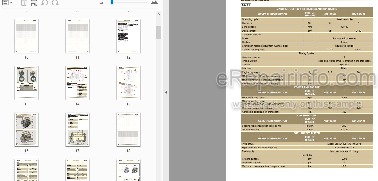Go to page 18 thumbnail
This screenshot has height=181, width=378.
[128, 129]
